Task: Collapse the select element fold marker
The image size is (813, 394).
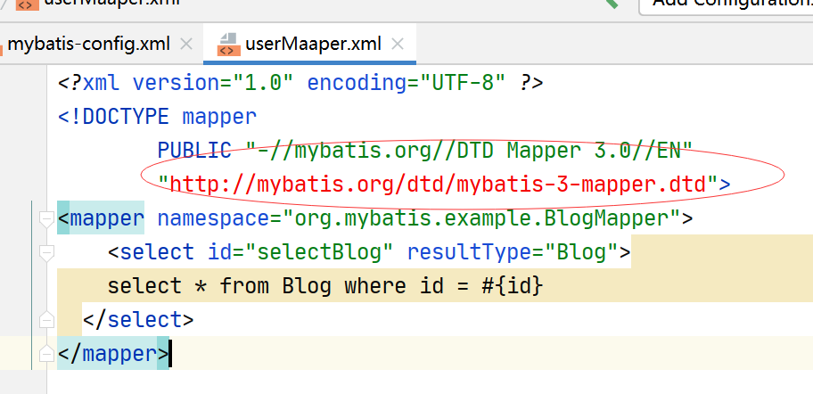Action: (46, 252)
